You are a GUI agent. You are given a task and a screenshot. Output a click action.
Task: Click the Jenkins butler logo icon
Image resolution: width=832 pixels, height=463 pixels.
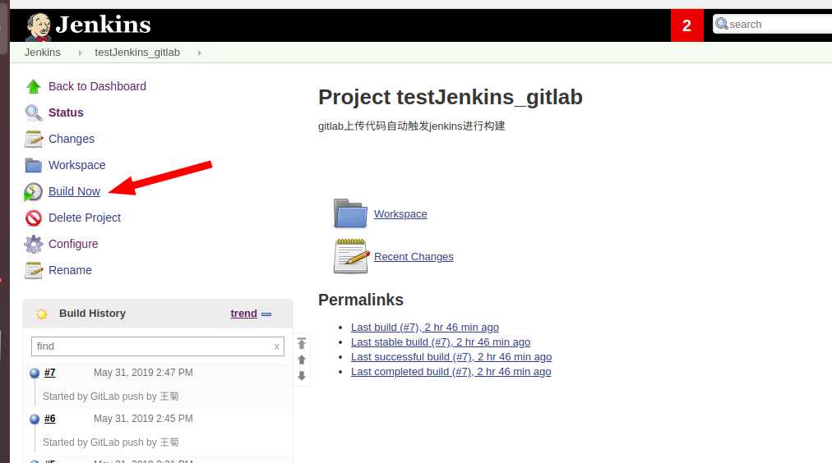click(x=38, y=26)
